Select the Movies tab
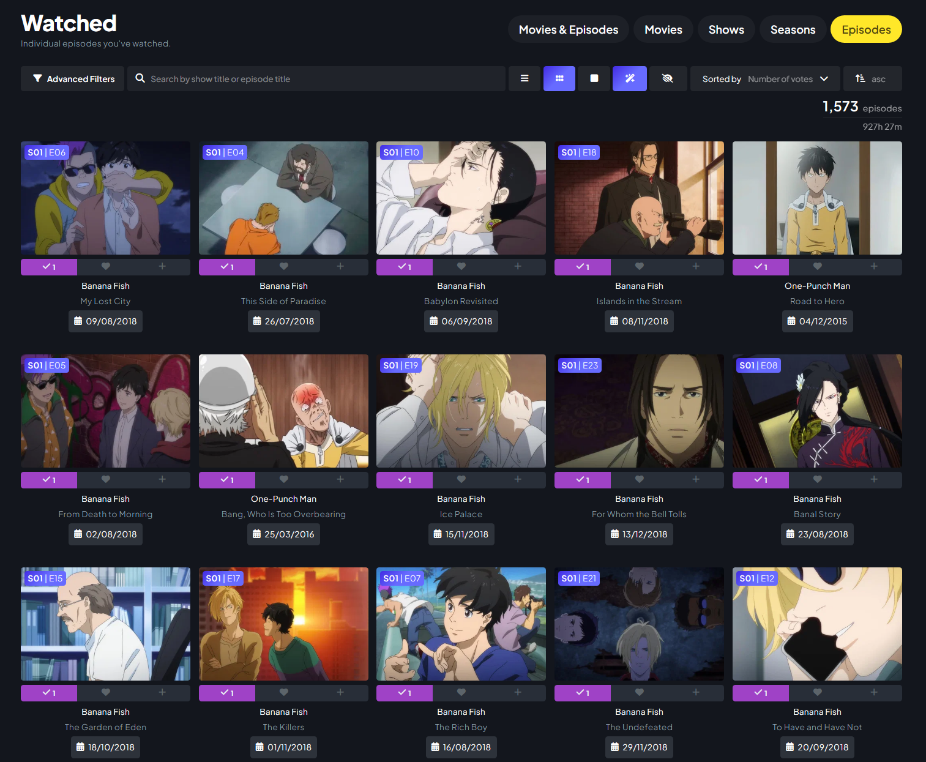Viewport: 926px width, 762px height. (x=663, y=29)
